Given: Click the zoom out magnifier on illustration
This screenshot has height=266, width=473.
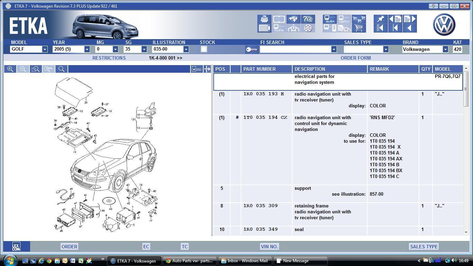Looking at the screenshot, I should (x=23, y=69).
